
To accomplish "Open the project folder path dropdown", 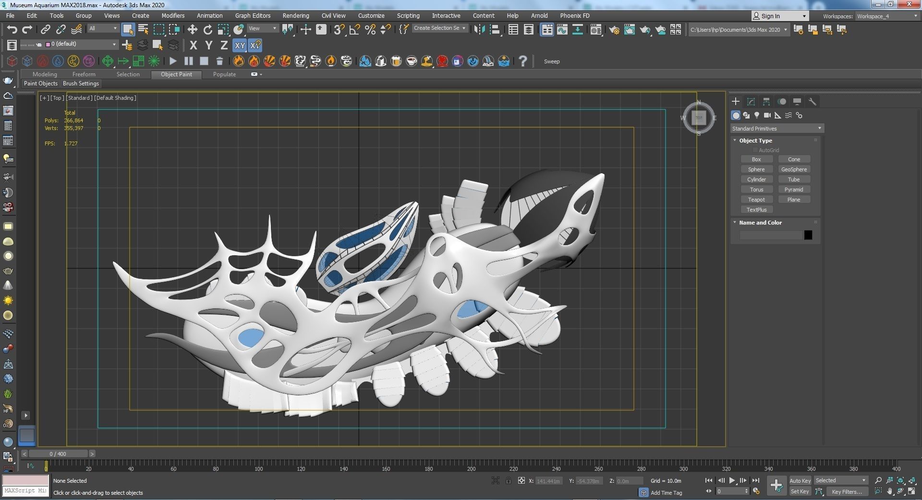I will (x=739, y=30).
